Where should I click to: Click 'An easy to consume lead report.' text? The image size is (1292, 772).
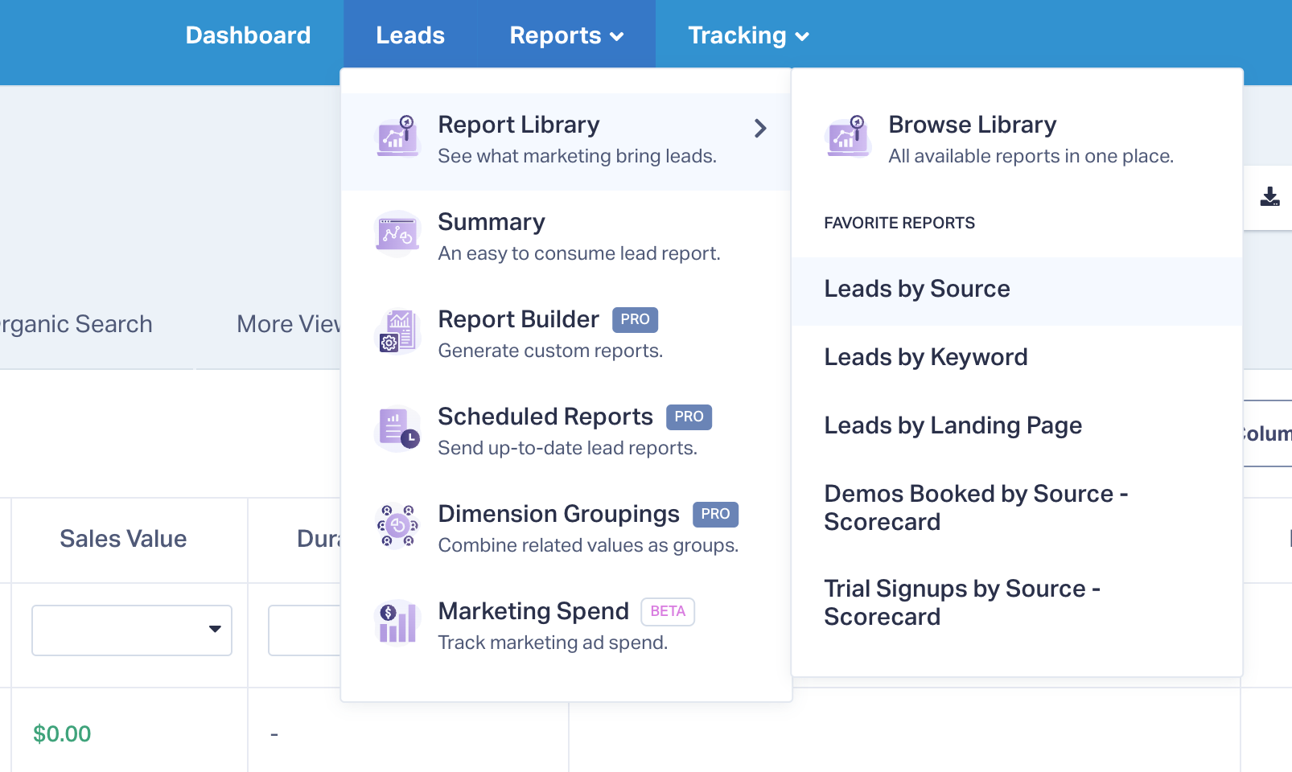pos(579,253)
